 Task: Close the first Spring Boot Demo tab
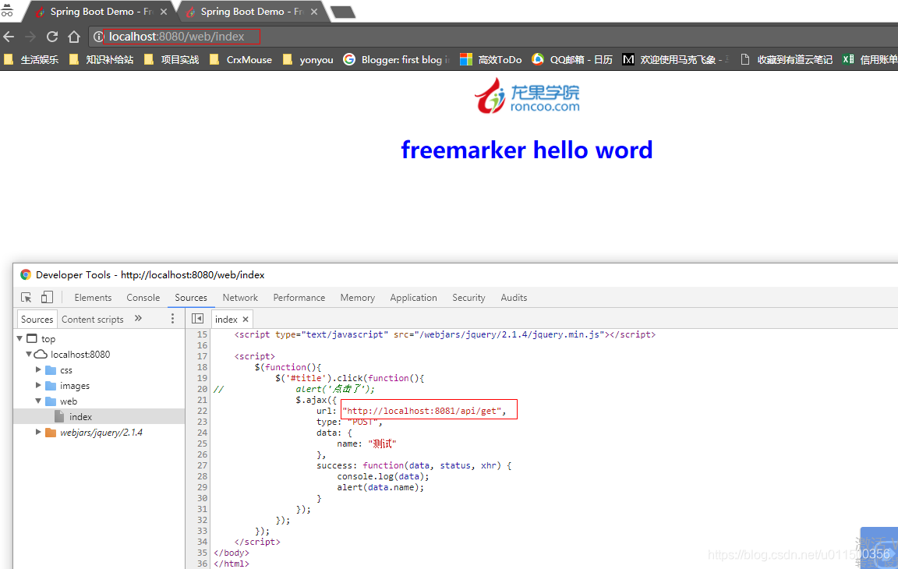[x=163, y=12]
